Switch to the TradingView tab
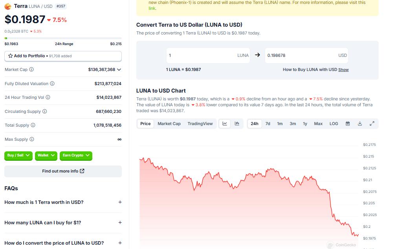The image size is (394, 249). click(200, 124)
